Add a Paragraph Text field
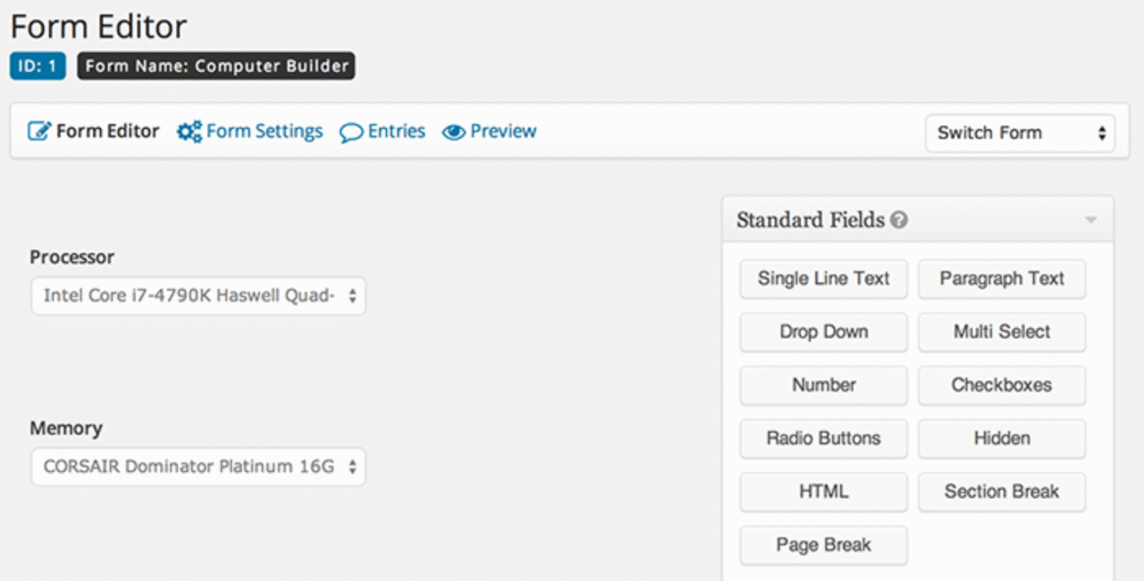This screenshot has width=1144, height=581. [1002, 279]
